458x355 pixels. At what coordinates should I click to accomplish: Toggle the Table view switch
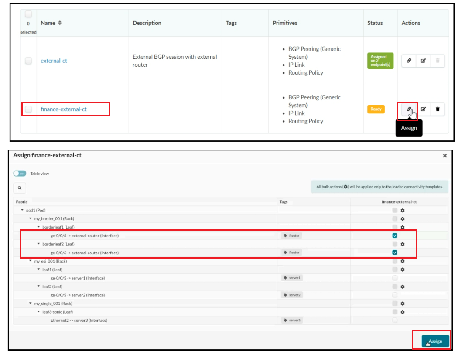point(20,174)
